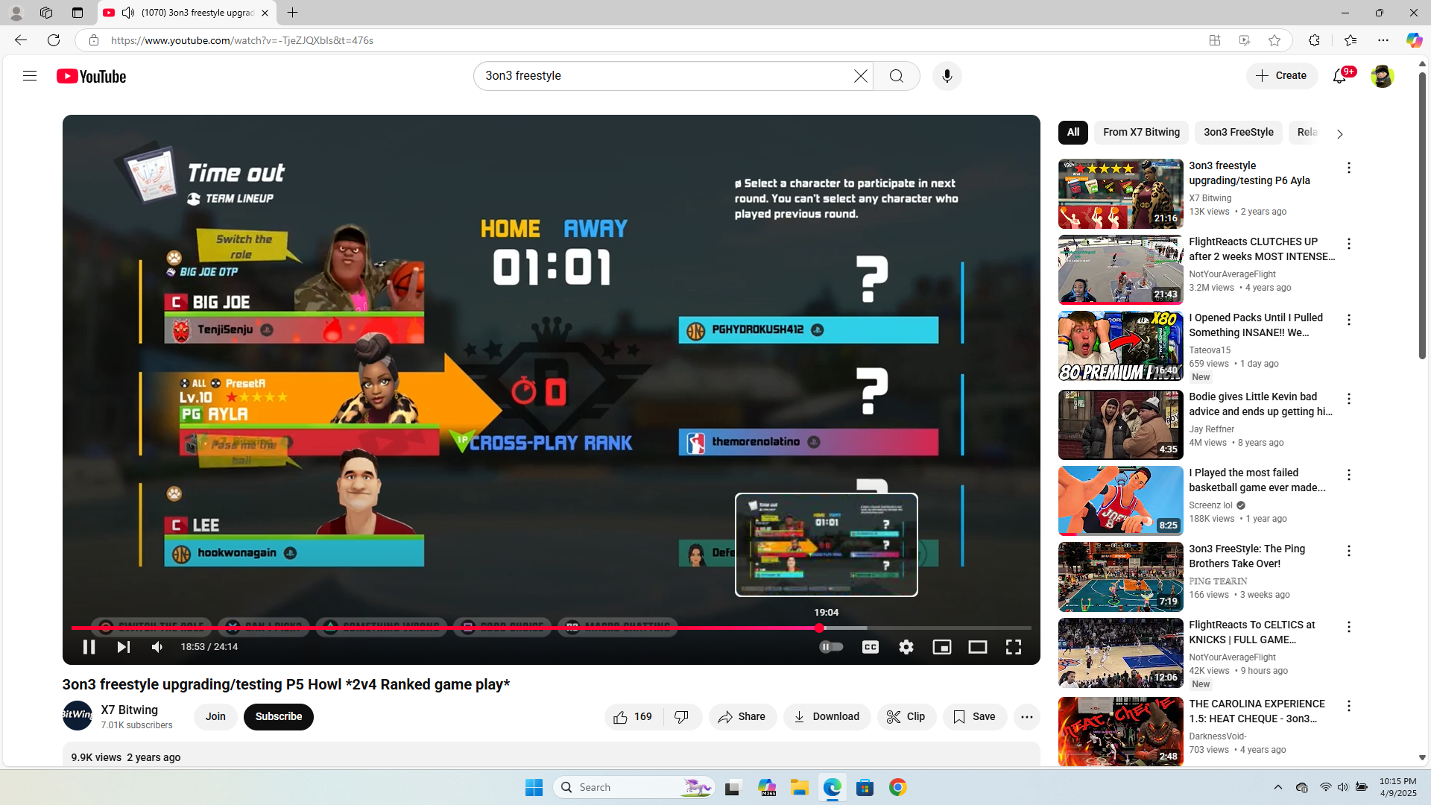Screen dimensions: 1431x805
Task: Pause the video
Action: 89,647
